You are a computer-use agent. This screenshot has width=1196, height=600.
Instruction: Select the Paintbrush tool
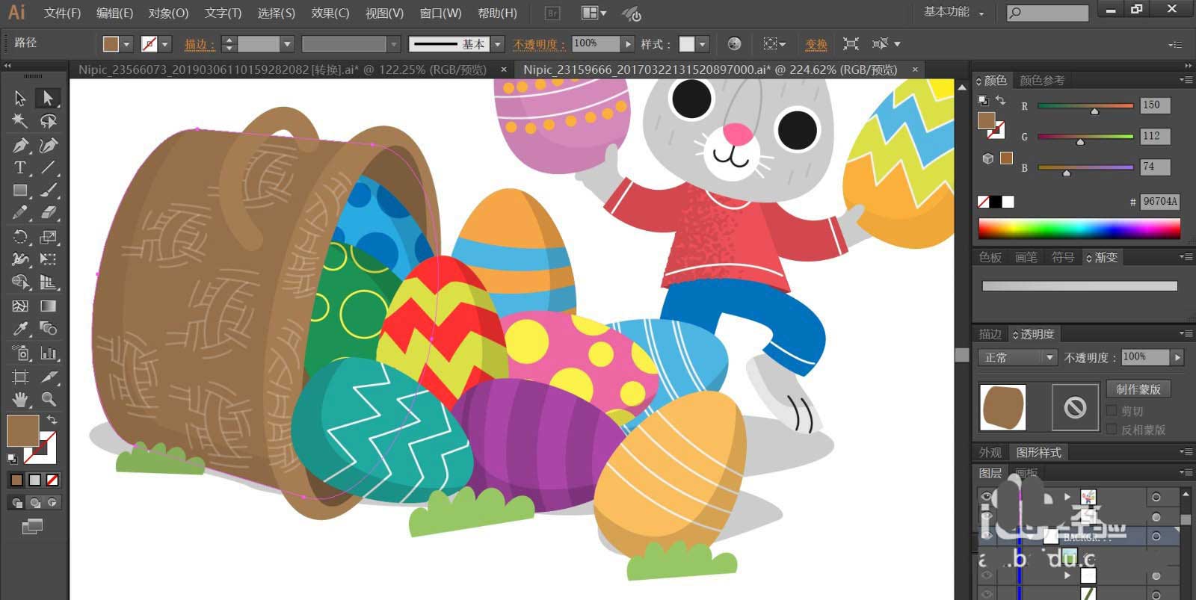48,191
